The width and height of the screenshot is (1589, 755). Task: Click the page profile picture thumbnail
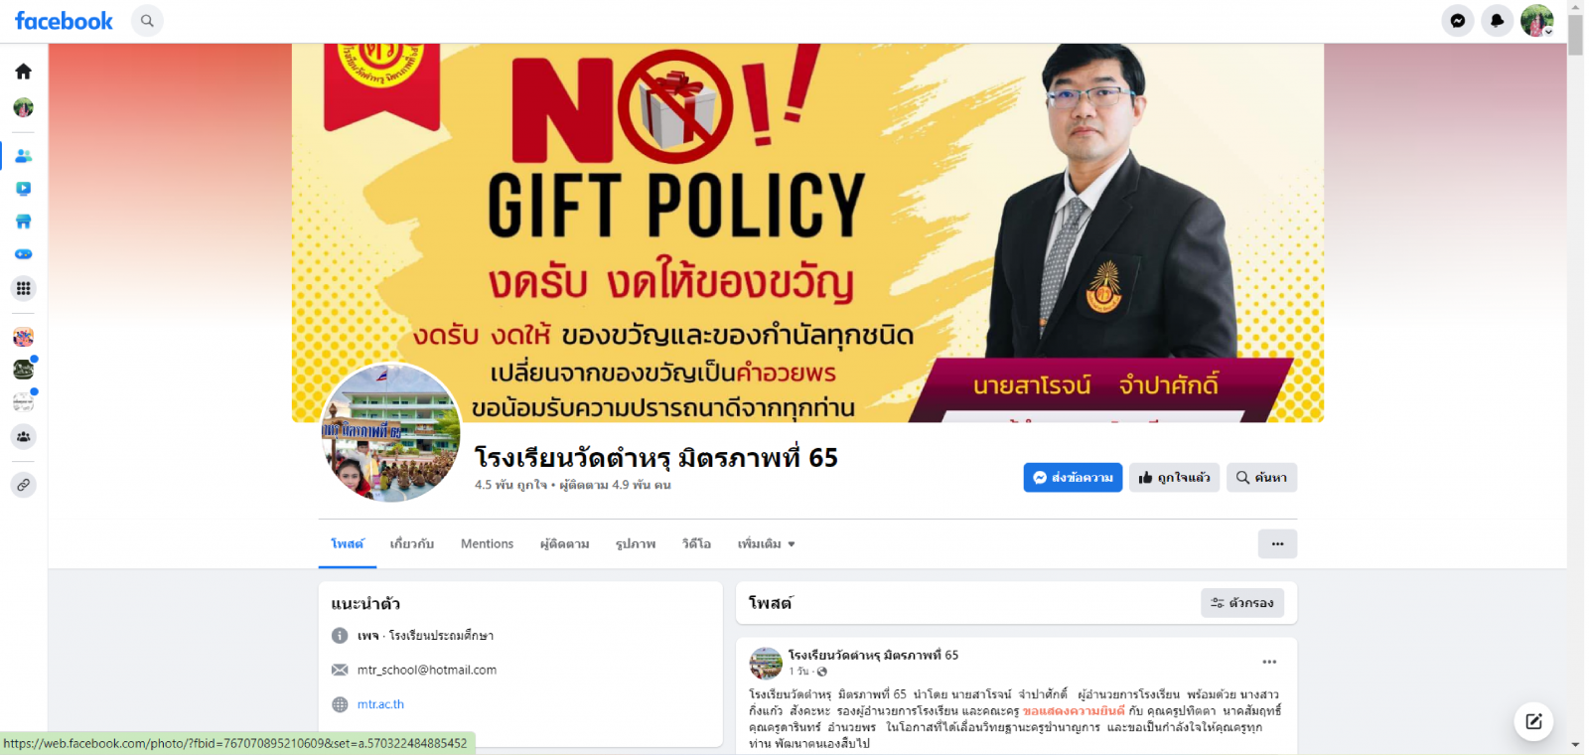click(x=391, y=433)
